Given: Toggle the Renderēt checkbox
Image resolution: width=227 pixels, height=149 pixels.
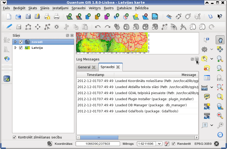Looking at the screenshot, I should pos(174,144).
